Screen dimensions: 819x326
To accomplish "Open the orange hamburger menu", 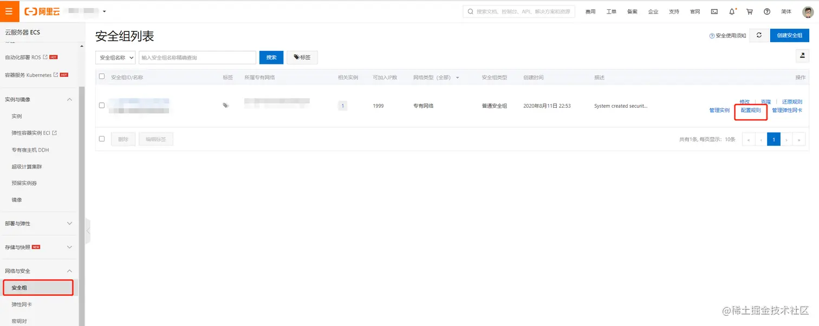I will pyautogui.click(x=9, y=11).
